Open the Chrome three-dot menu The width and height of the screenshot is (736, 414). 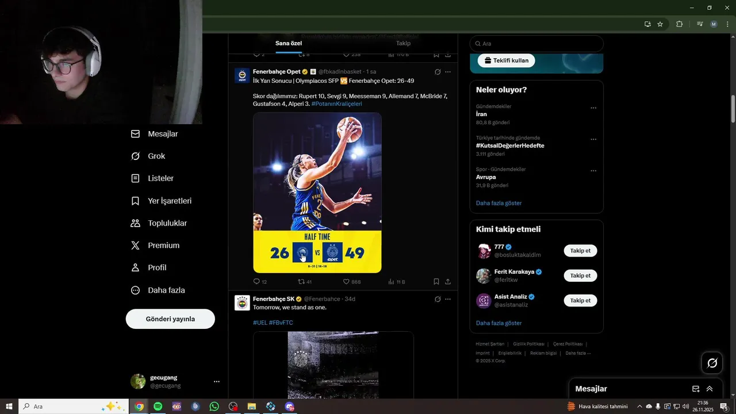(728, 24)
